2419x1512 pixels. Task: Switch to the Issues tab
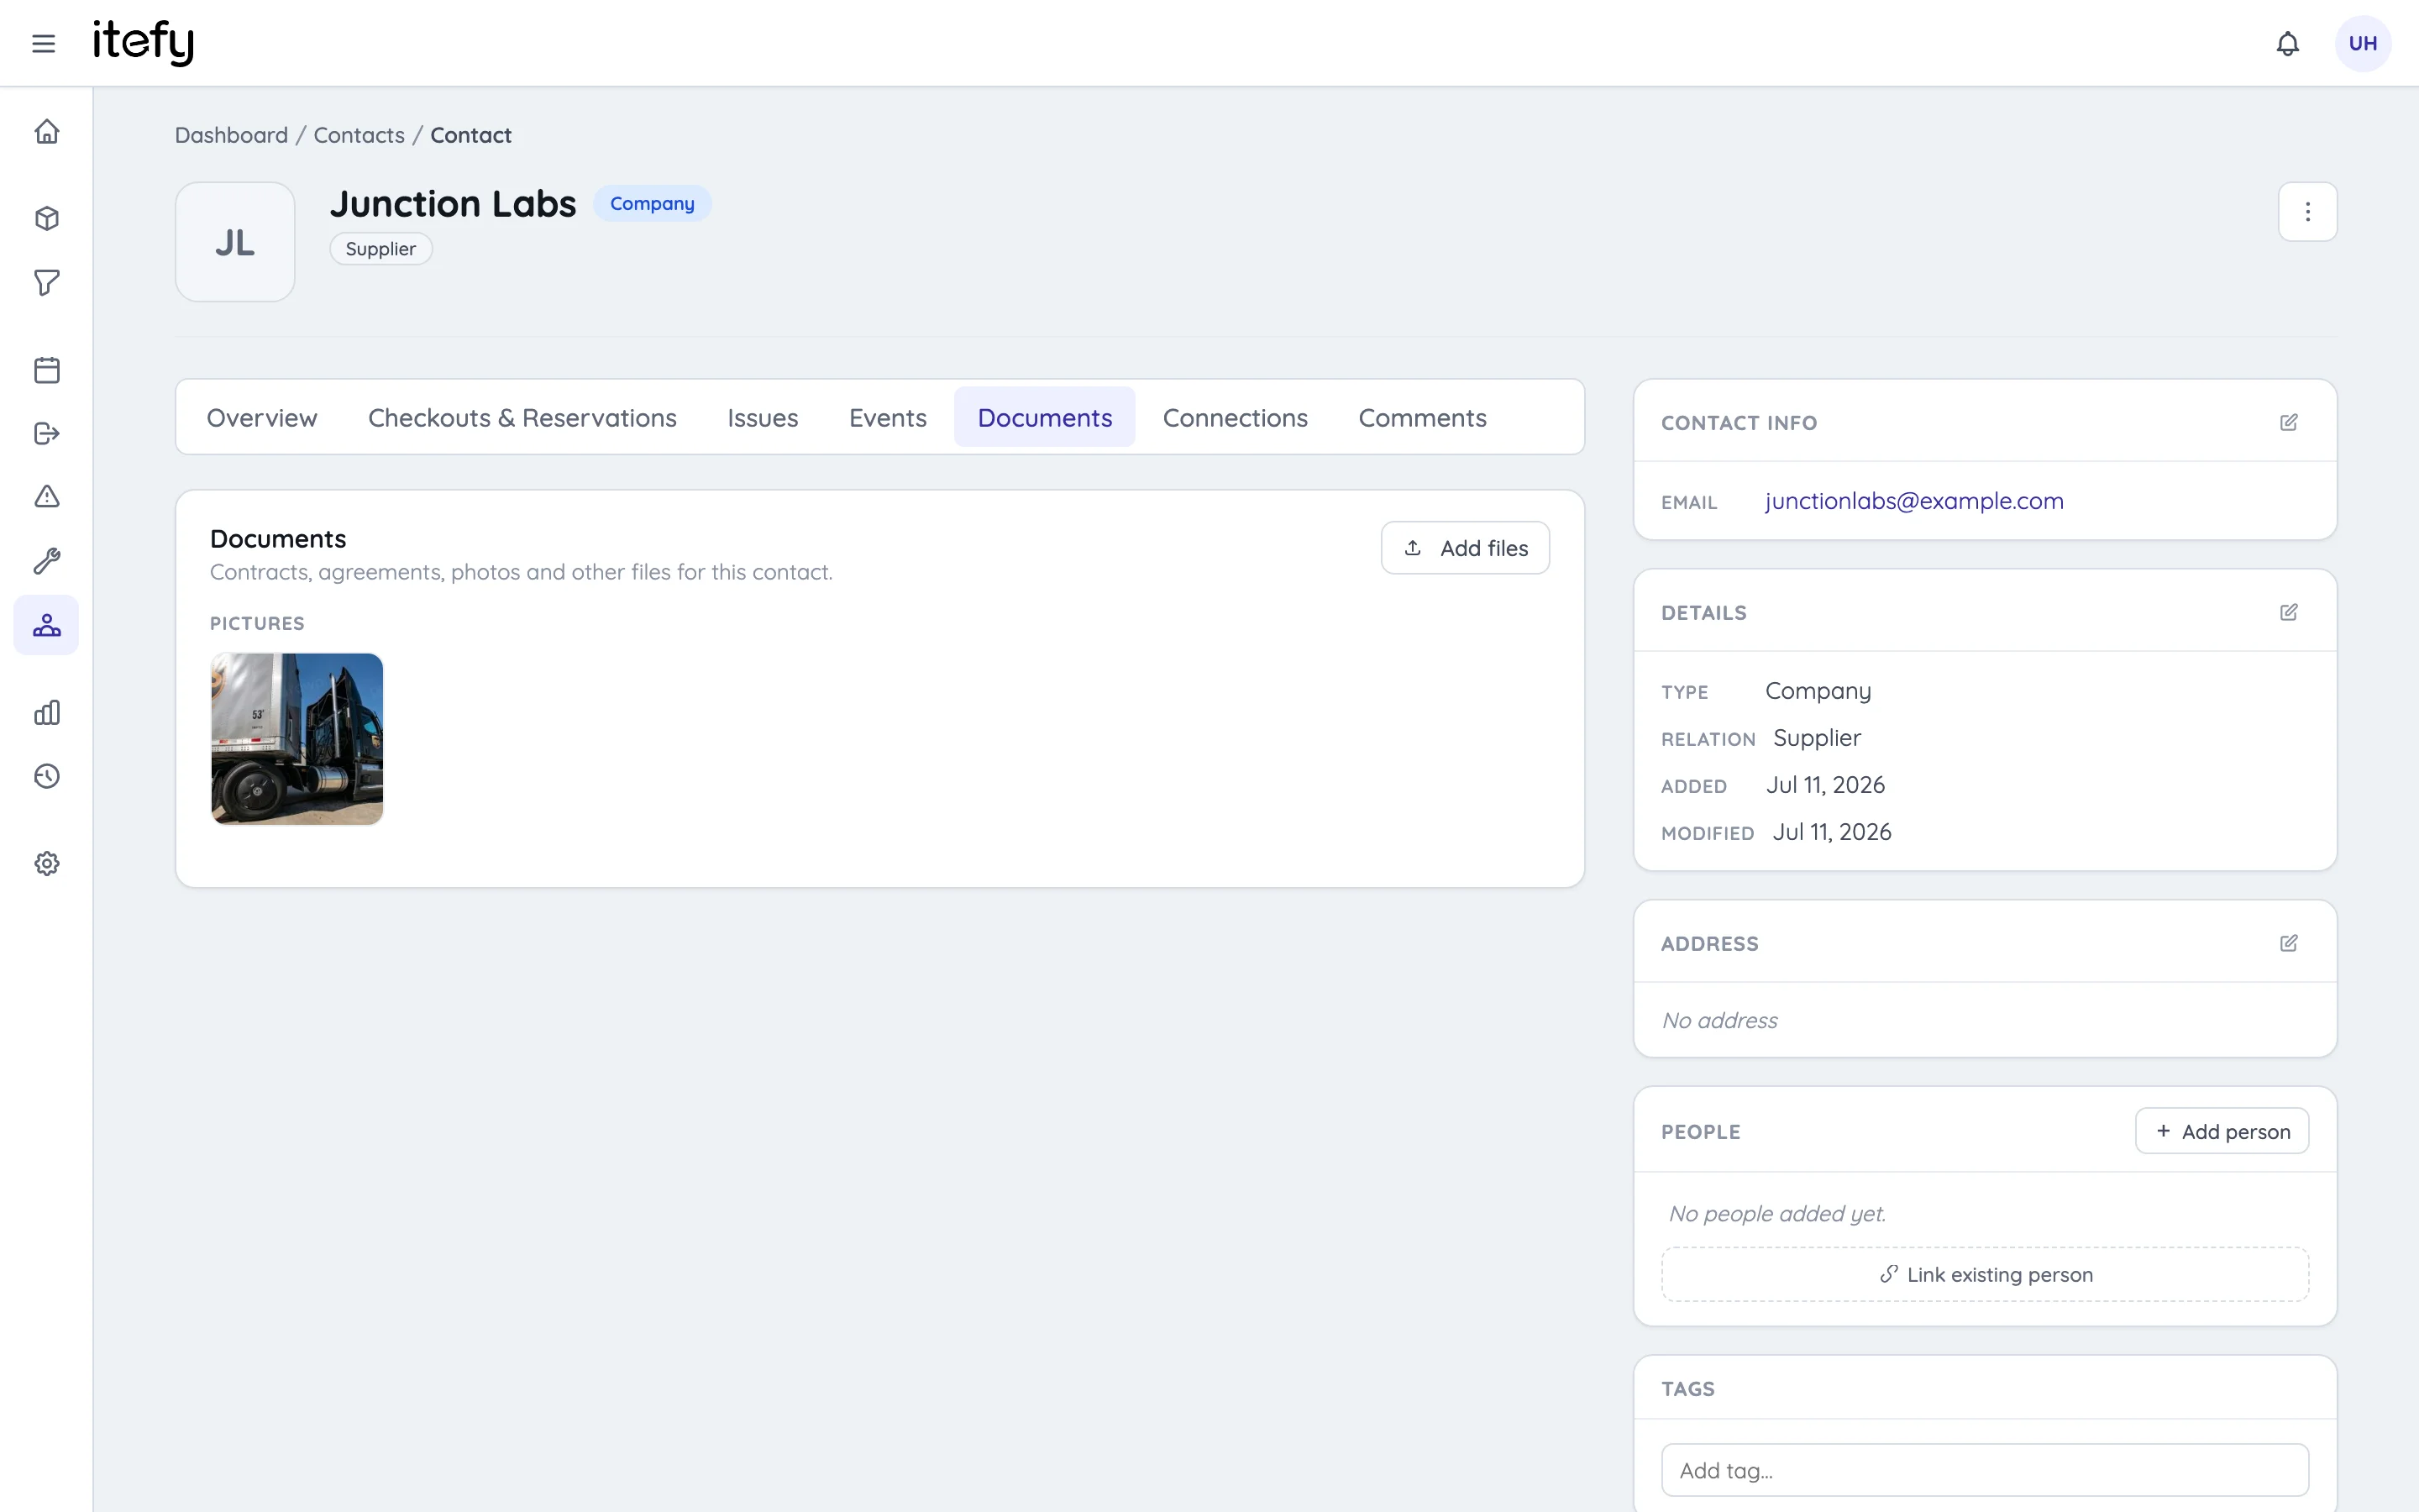(x=763, y=417)
